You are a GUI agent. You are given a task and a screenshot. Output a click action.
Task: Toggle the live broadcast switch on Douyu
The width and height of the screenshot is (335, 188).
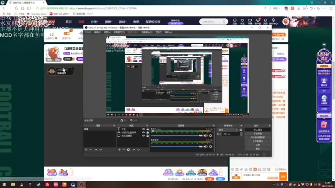pos(67,33)
